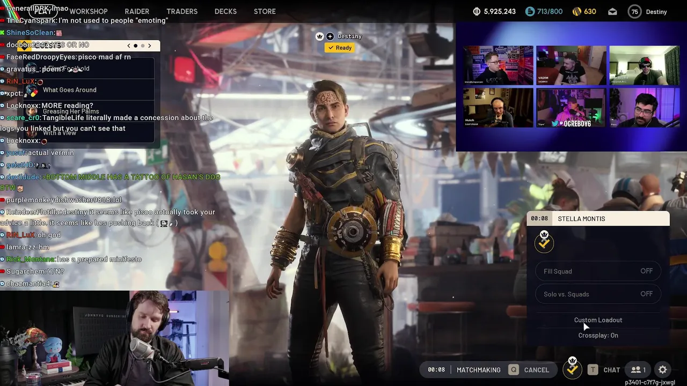Image resolution: width=687 pixels, height=386 pixels.
Task: Click the OGREBOY6 webcam thumbnail
Action: [571, 108]
